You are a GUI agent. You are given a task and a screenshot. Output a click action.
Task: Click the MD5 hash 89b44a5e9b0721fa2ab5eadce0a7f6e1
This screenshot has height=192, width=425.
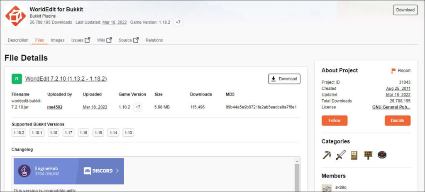[x=261, y=107]
